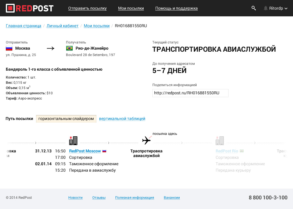Click the RedPost Moscow link
293x209 pixels.
tap(85, 151)
